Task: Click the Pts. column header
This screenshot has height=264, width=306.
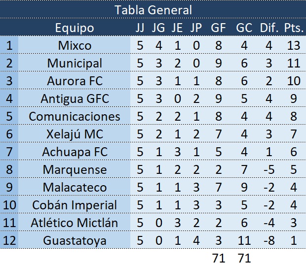Action: click(294, 28)
